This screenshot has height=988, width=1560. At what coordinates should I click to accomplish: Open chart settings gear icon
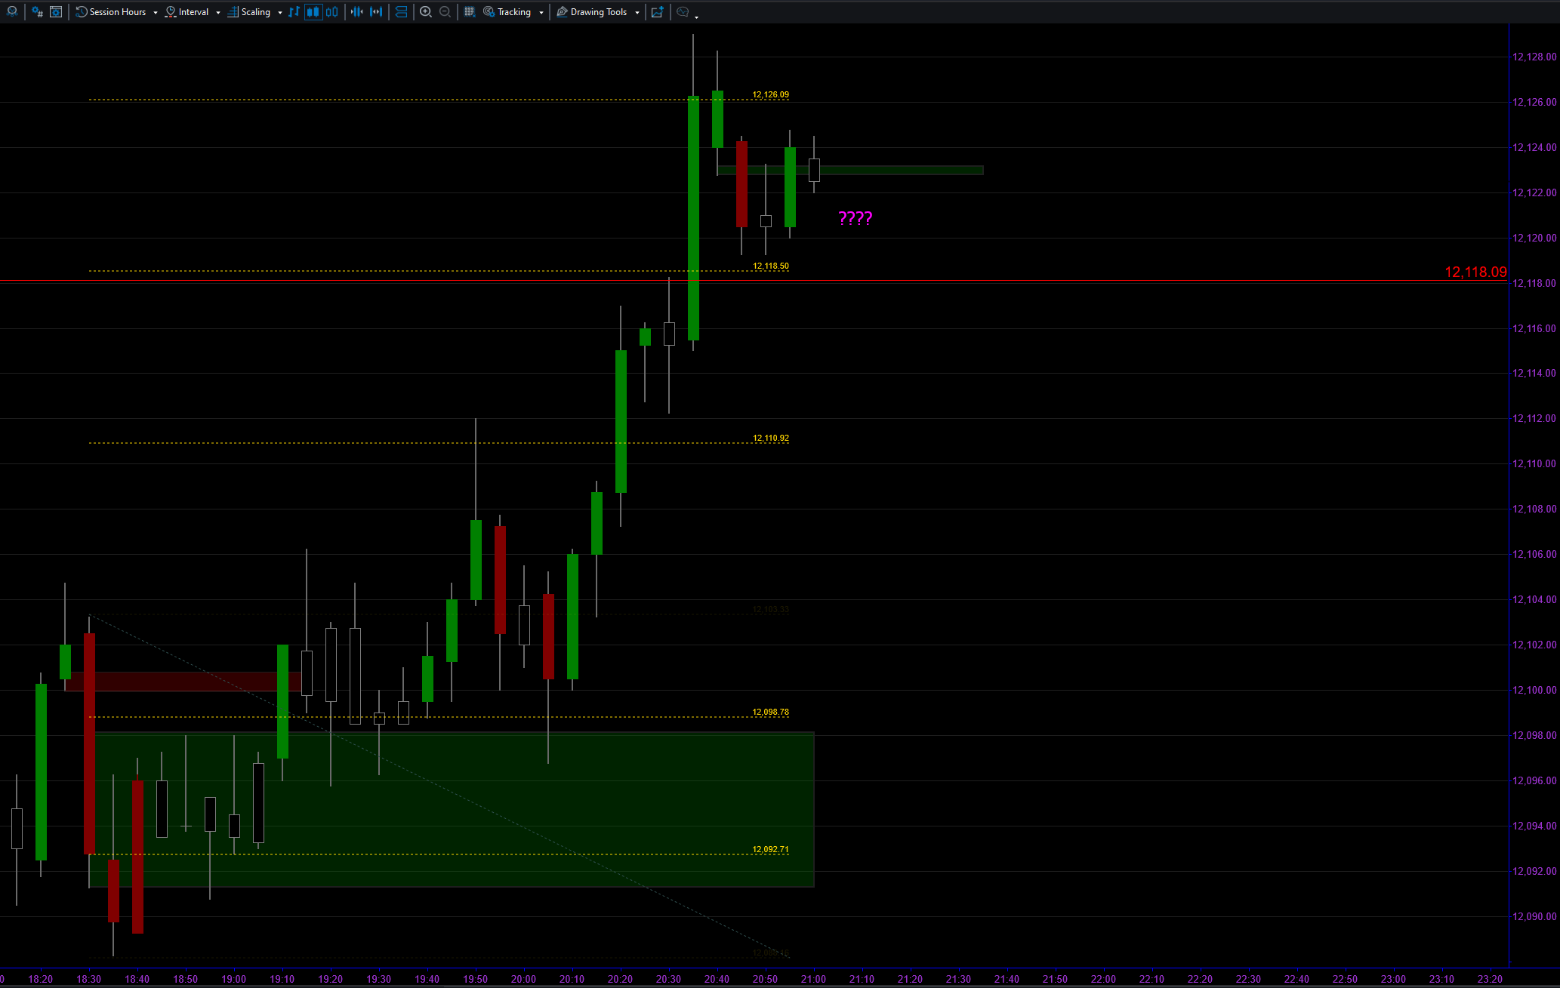tap(37, 11)
